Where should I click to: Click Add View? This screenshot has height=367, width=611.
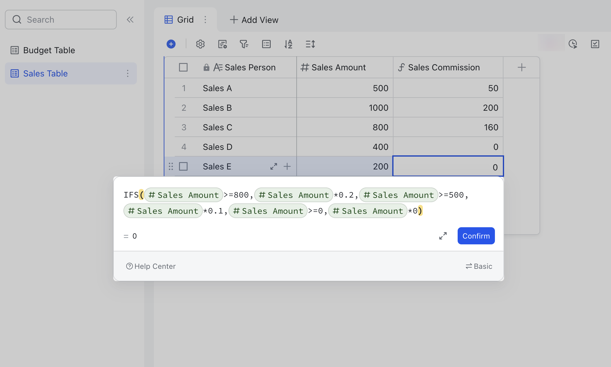click(254, 20)
